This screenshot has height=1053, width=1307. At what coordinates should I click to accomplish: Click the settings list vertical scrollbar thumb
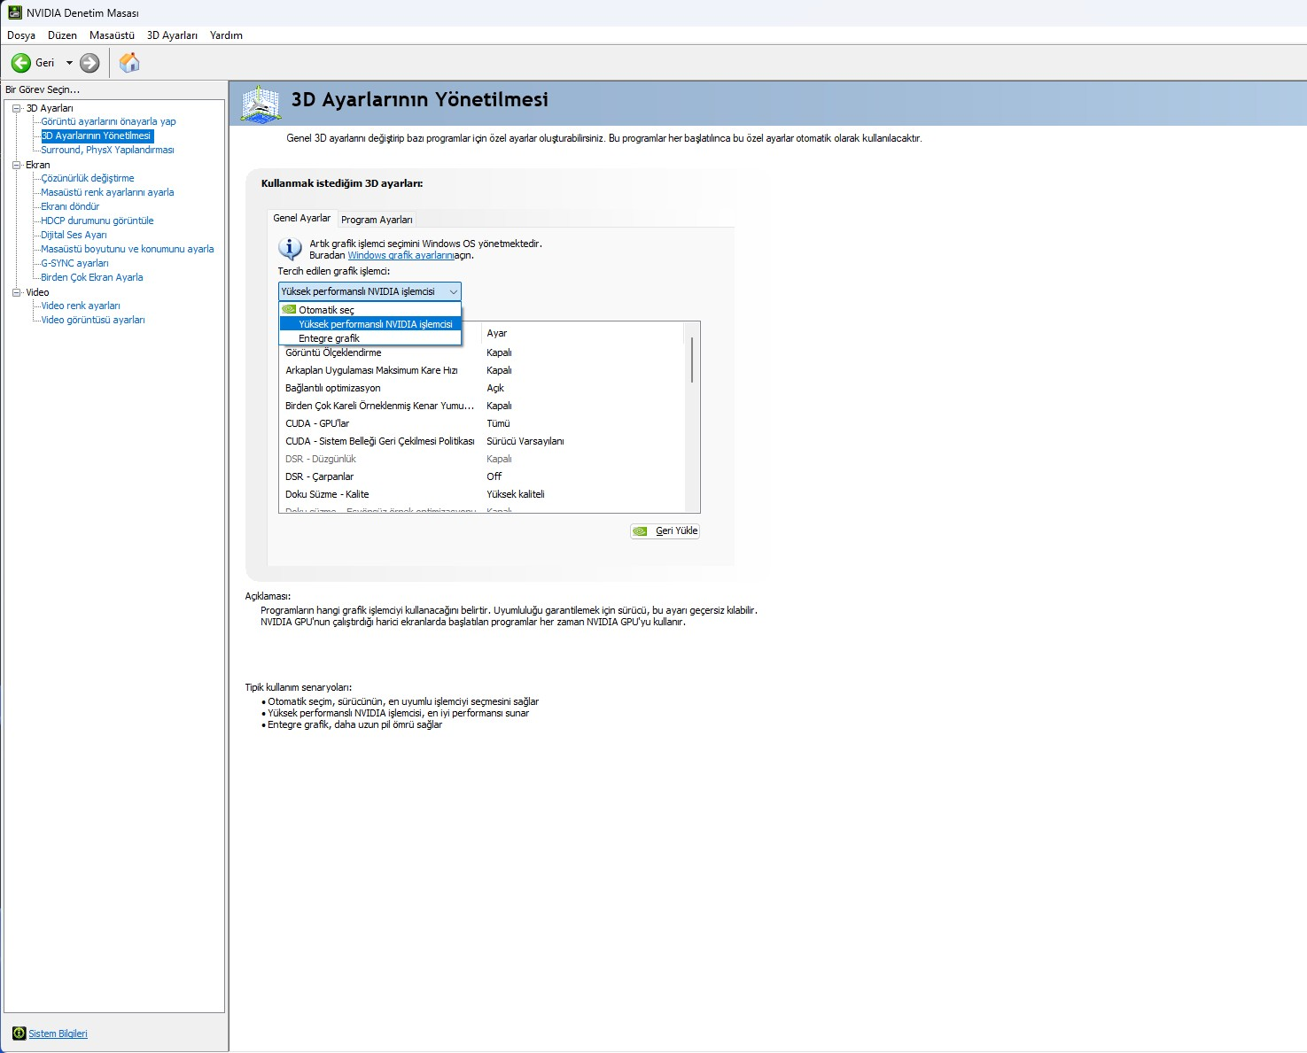(x=692, y=359)
